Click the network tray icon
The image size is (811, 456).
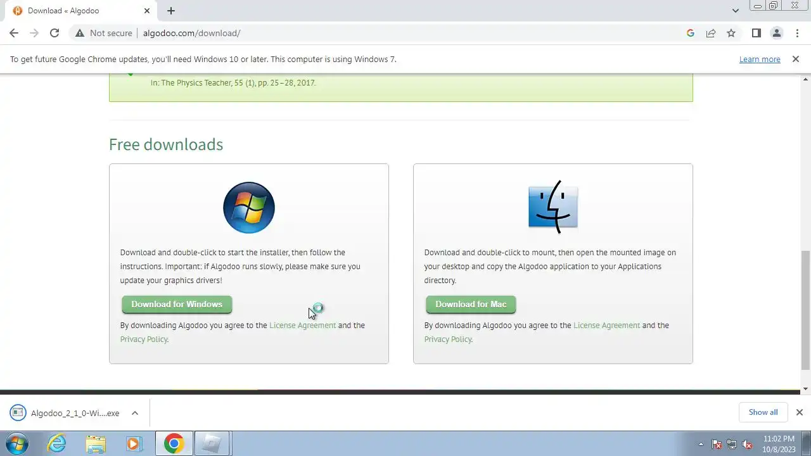pos(732,444)
